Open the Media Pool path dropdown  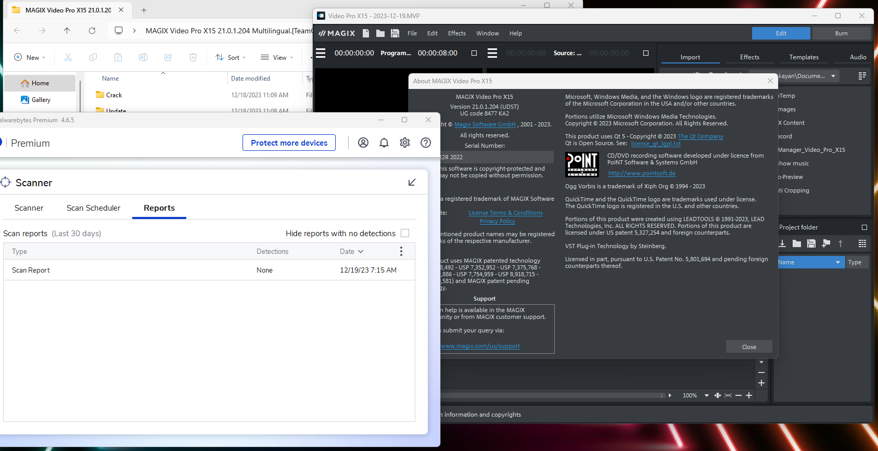(x=833, y=76)
